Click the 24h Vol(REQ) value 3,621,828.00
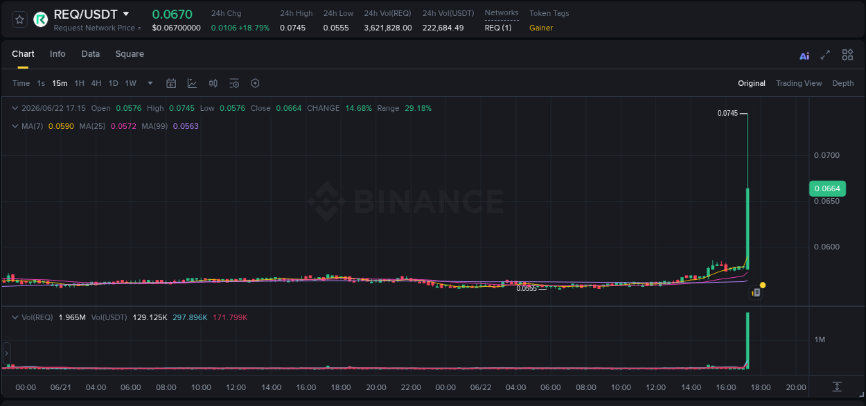Screen dimensions: 866x406 [388, 28]
